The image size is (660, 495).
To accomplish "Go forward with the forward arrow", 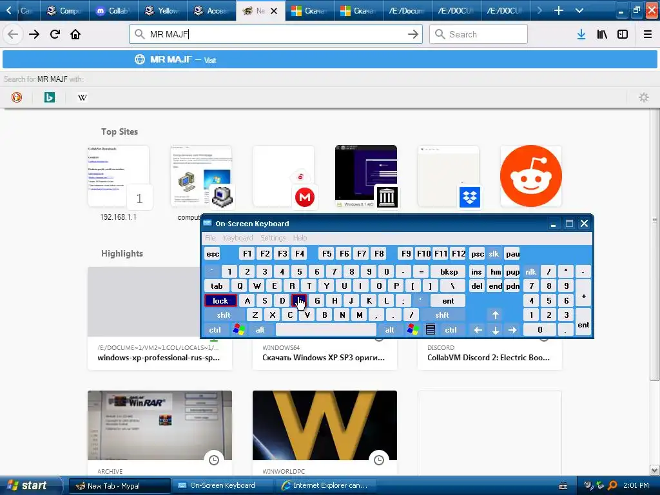I will [x=34, y=35].
